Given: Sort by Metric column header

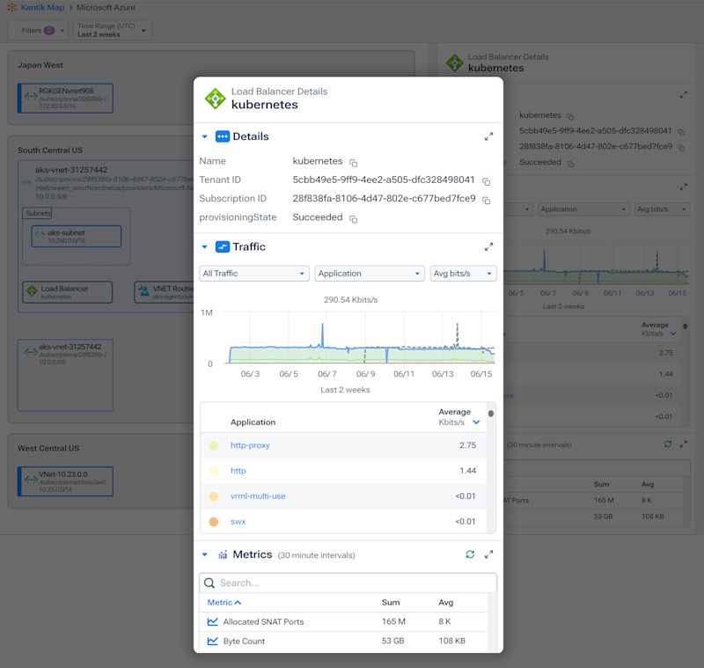Looking at the screenshot, I should click(224, 603).
